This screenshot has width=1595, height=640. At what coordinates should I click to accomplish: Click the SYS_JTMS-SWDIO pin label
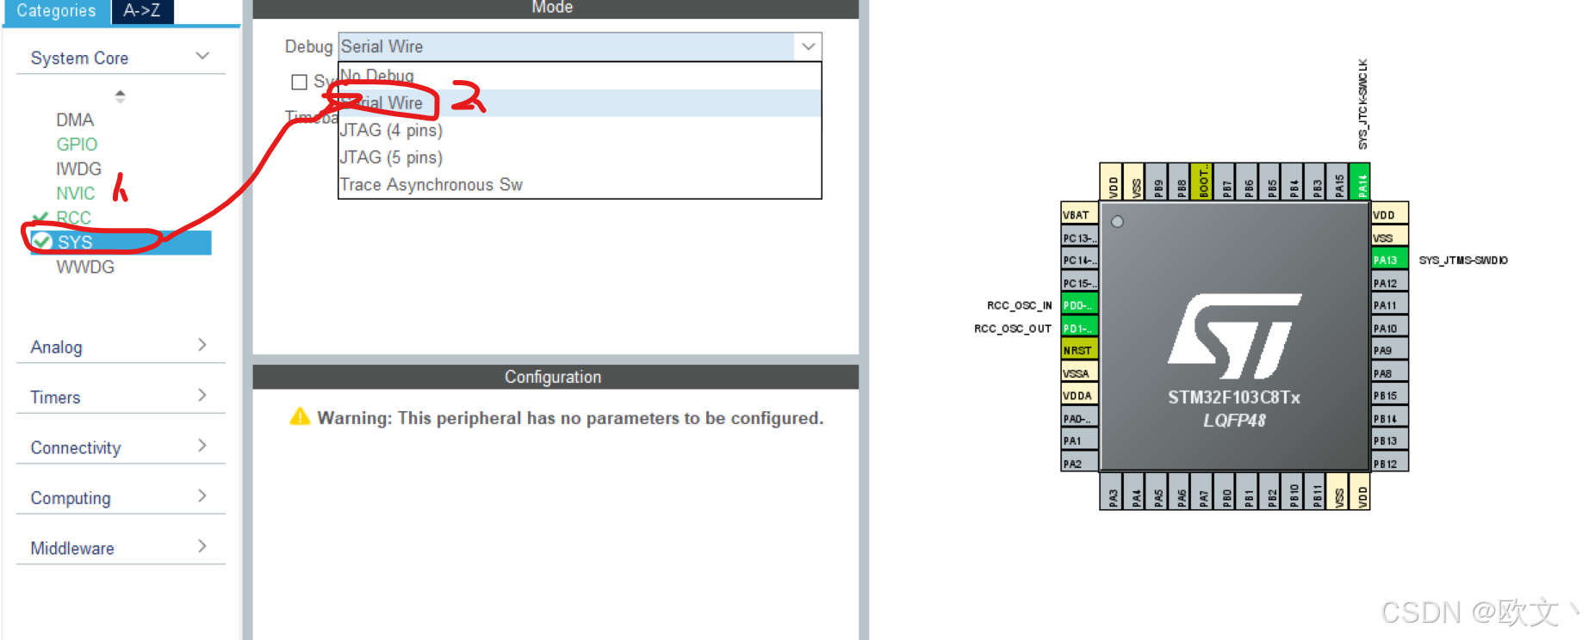1463,260
